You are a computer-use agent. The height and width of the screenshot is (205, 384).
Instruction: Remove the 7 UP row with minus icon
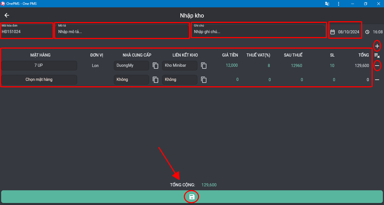[x=377, y=66]
